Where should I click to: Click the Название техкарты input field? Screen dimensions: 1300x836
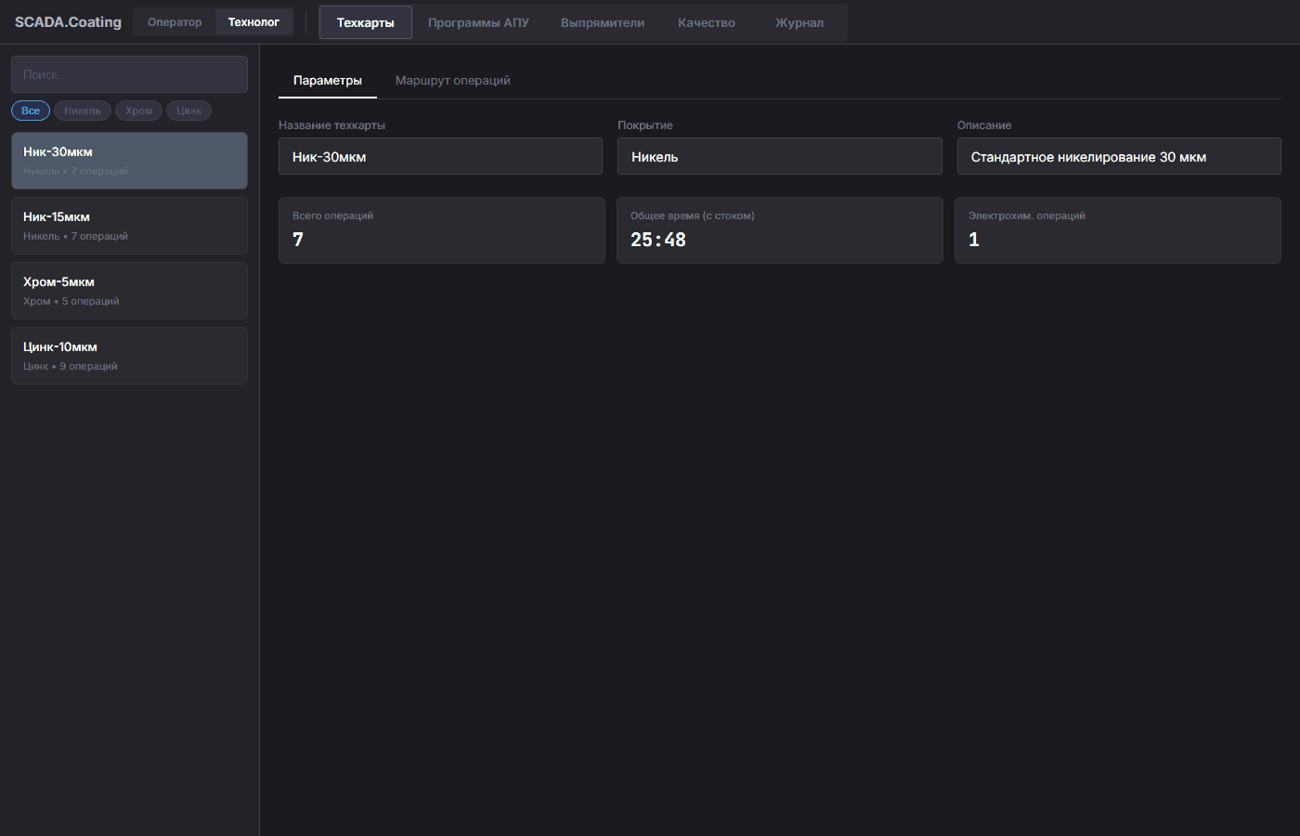pyautogui.click(x=440, y=157)
